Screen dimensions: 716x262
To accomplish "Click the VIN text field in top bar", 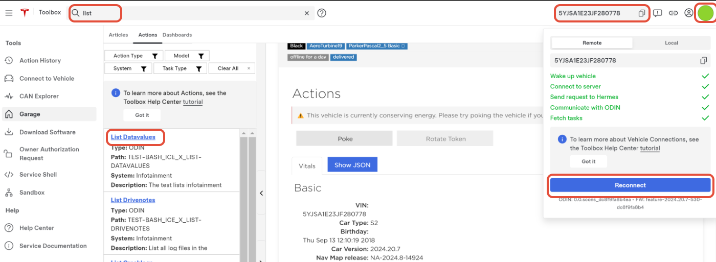I will pos(596,13).
